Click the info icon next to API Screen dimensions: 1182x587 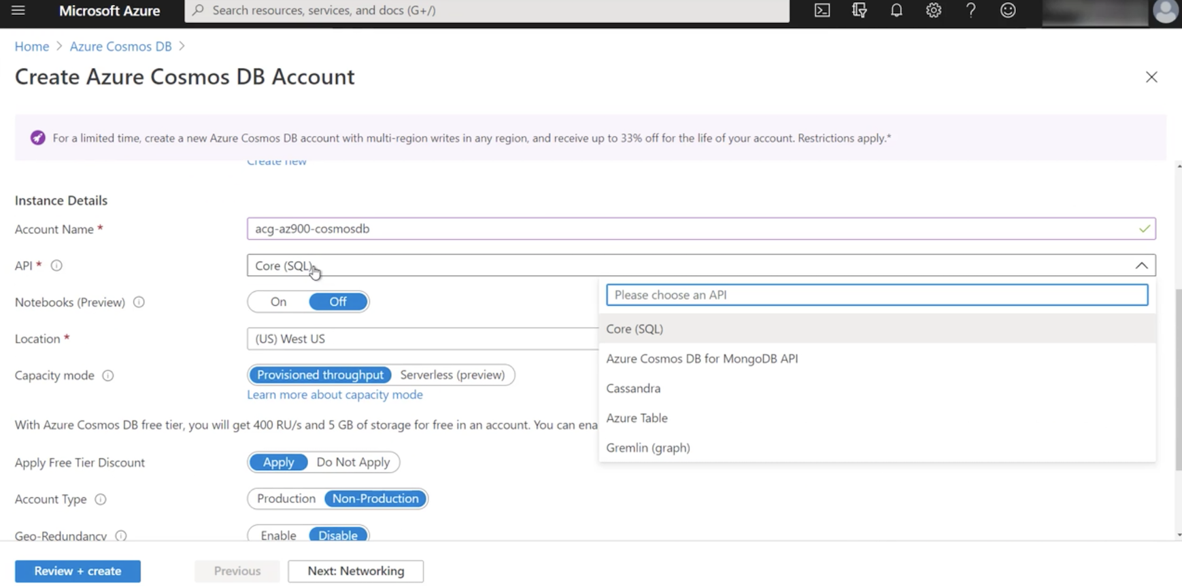56,266
